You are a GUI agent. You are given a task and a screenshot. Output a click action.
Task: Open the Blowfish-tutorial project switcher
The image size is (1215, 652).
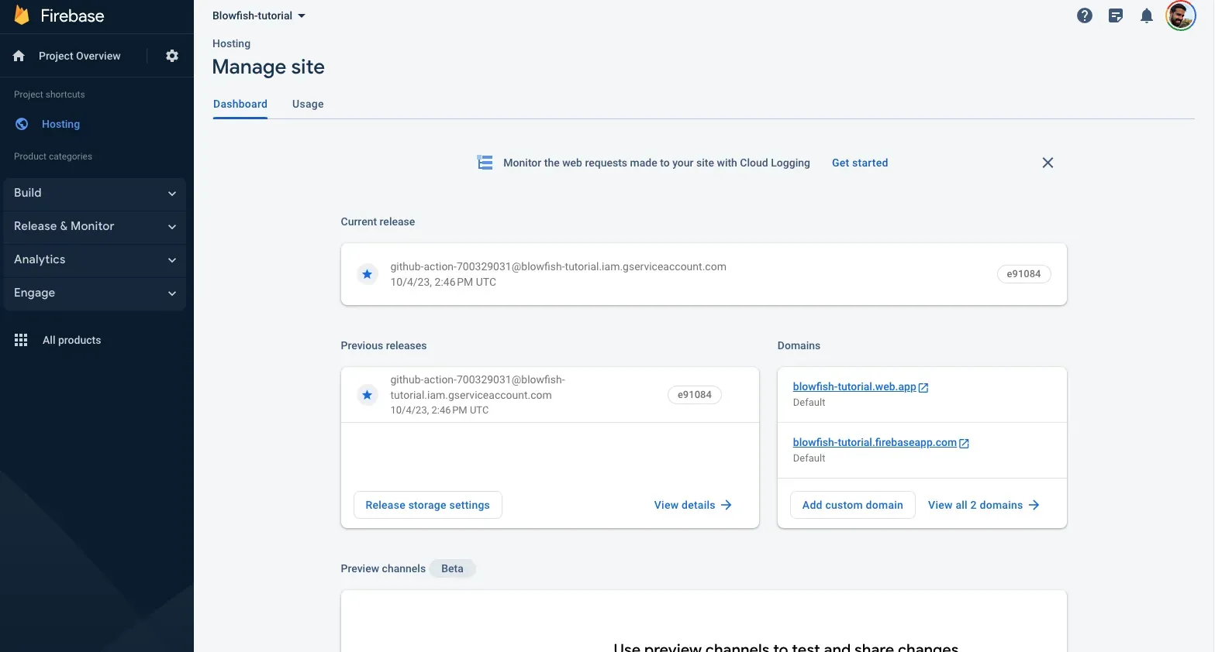pos(258,15)
